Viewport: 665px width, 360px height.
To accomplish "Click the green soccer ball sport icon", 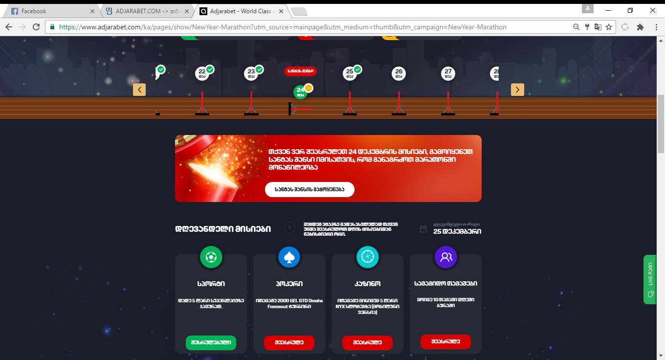I will 211,257.
